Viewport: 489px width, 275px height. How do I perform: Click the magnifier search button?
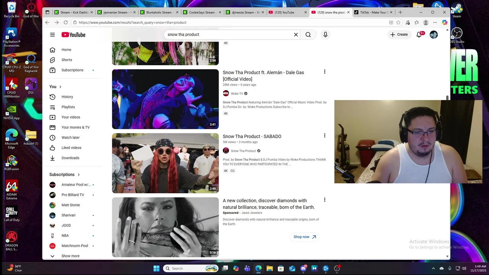[x=308, y=35]
